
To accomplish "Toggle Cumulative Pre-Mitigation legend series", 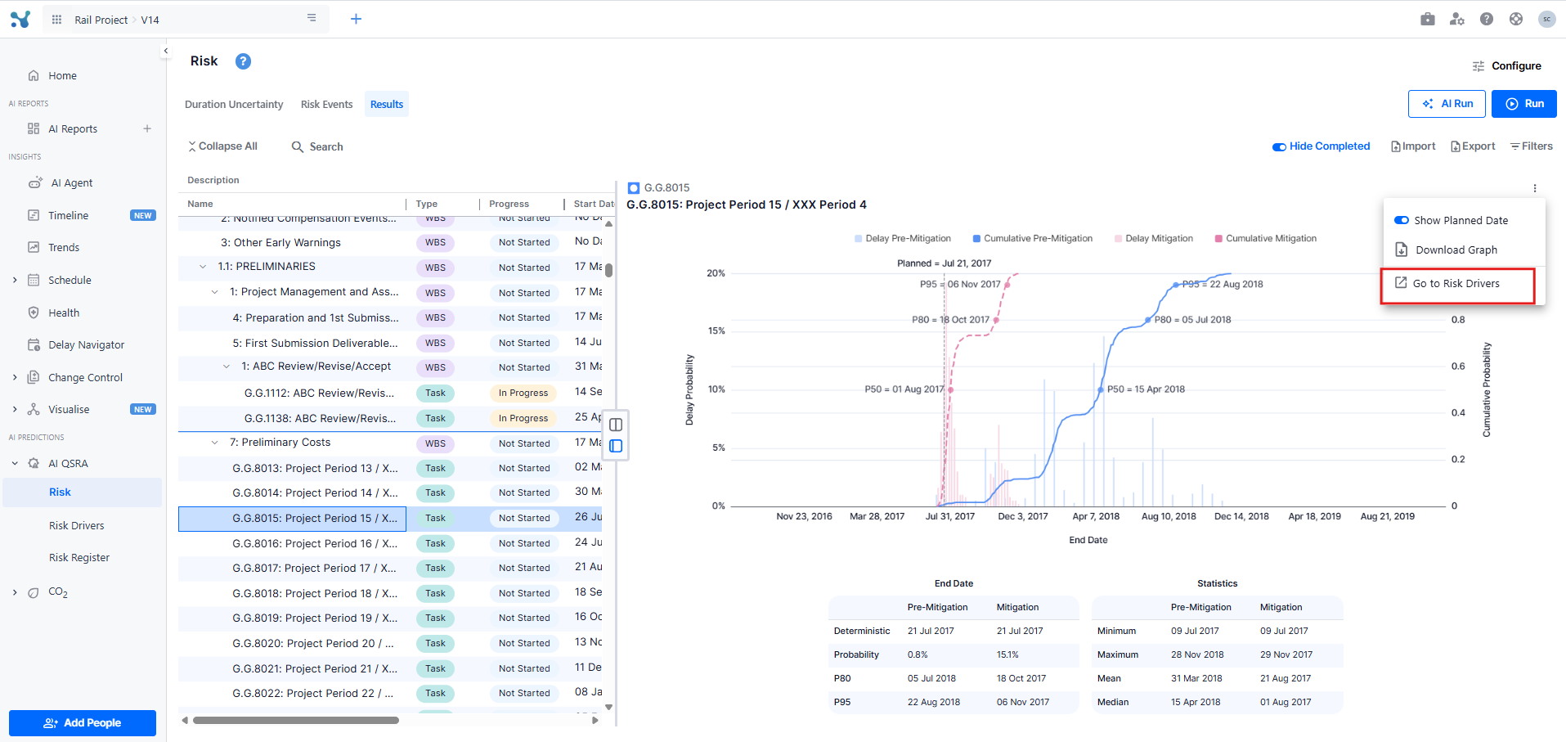I will click(x=1032, y=239).
